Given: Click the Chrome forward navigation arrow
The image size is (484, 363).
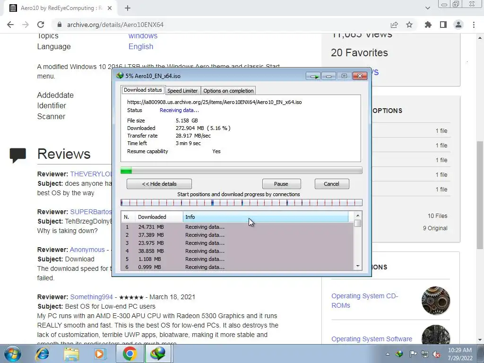Looking at the screenshot, I should 26,25.
